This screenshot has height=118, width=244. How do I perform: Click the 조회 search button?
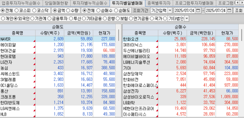point(238,11)
